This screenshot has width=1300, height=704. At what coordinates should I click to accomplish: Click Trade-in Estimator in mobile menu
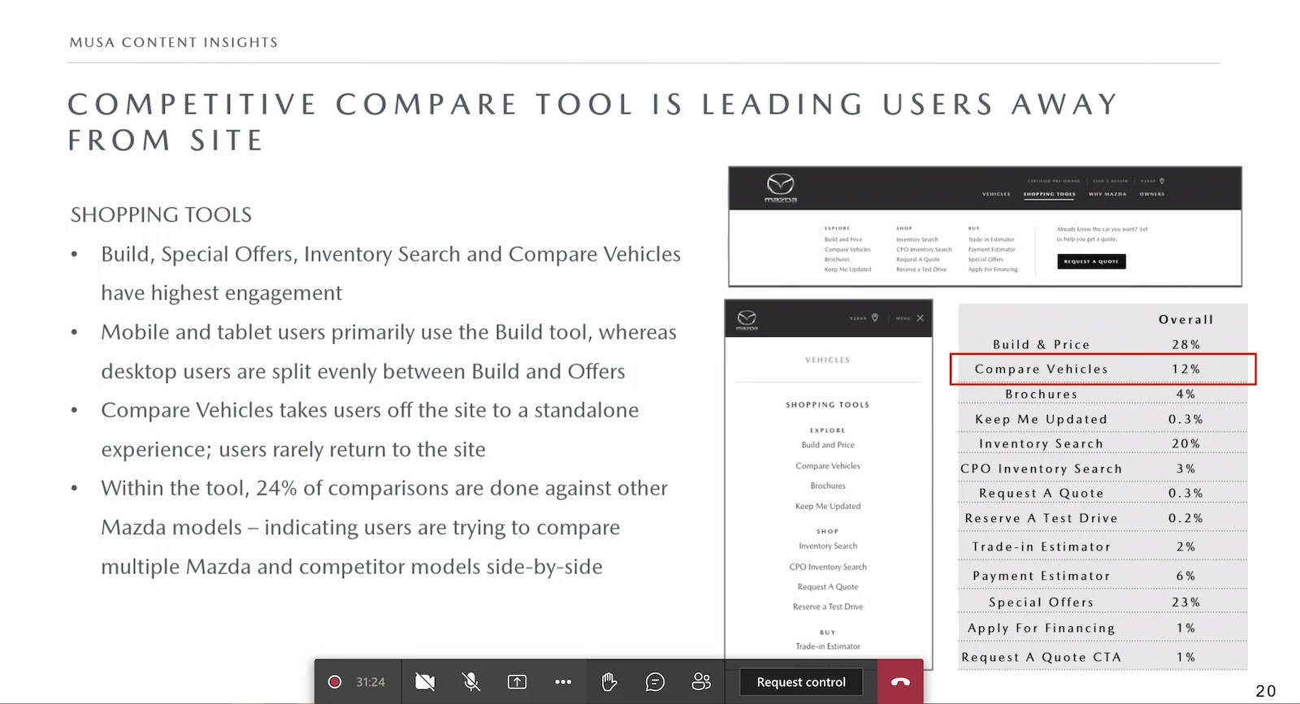828,646
